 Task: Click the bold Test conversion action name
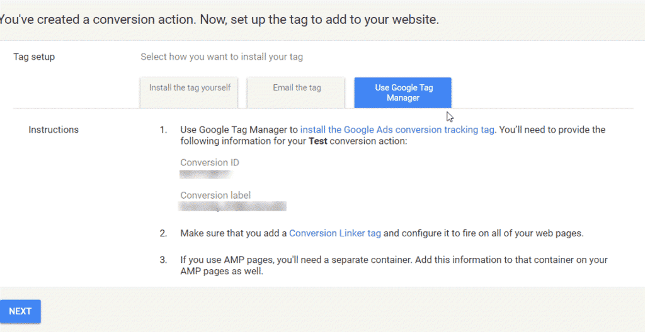pos(318,141)
